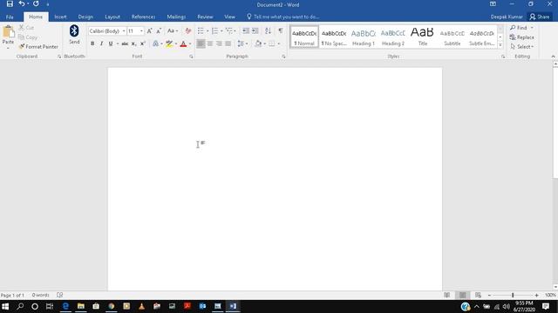Select Print Layout view icon
Image resolution: width=558 pixels, height=313 pixels.
(463, 295)
